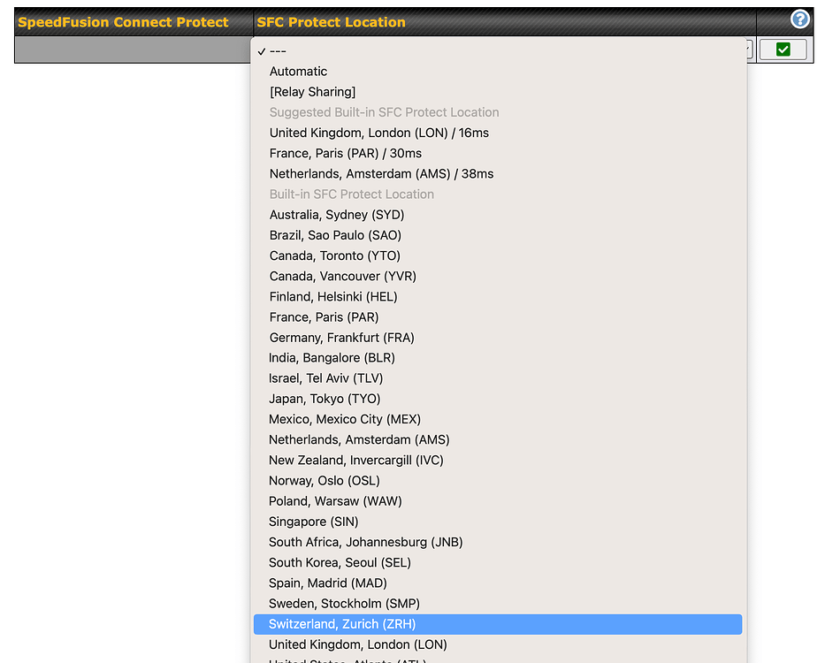Viewport: 825px width, 663px height.
Task: Pick Netherlands, Amsterdam (AMS) / 38ms
Action: (x=498, y=174)
